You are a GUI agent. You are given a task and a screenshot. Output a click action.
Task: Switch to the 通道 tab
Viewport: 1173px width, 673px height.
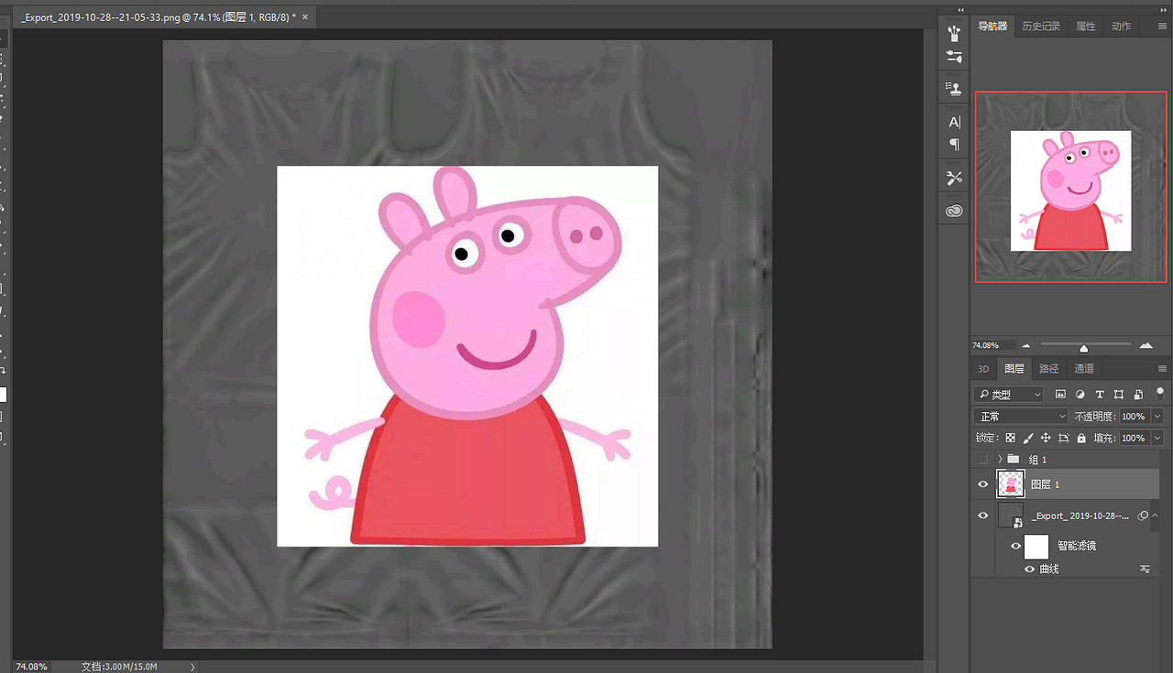coord(1084,369)
